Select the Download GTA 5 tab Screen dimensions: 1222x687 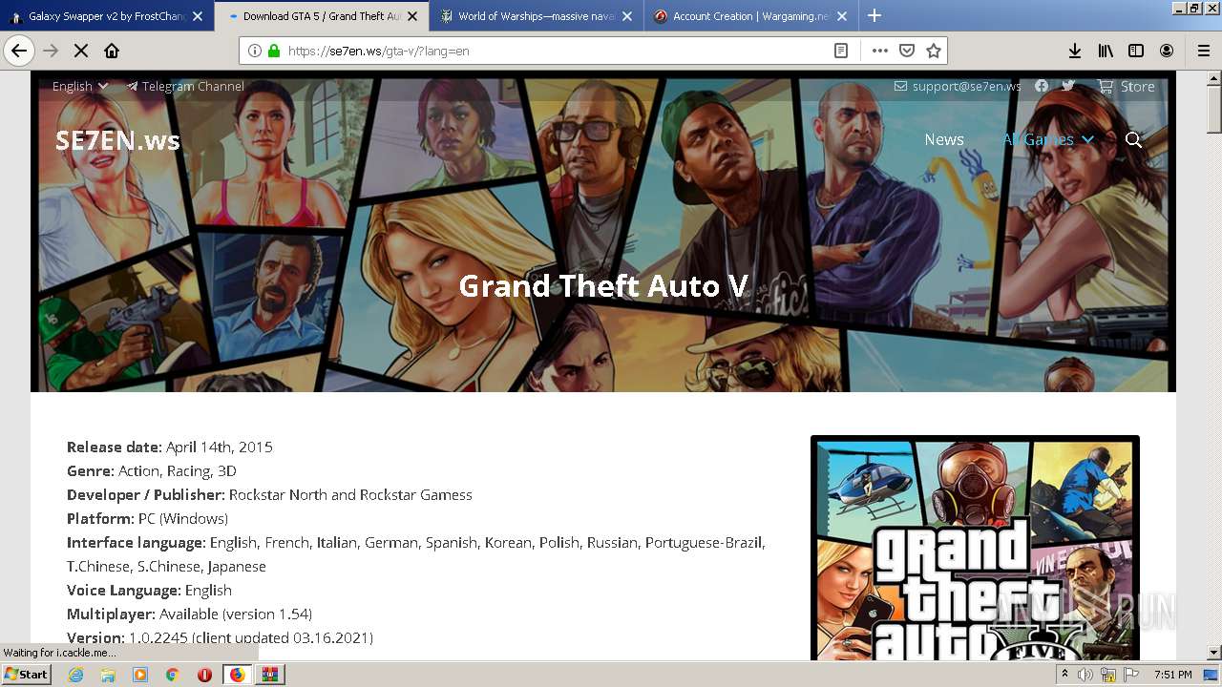coord(322,16)
